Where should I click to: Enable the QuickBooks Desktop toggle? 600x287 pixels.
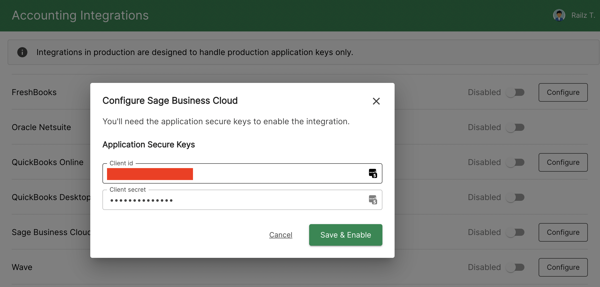[x=515, y=197]
